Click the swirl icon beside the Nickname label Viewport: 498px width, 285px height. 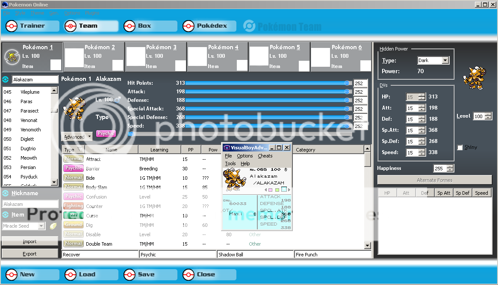click(x=6, y=193)
